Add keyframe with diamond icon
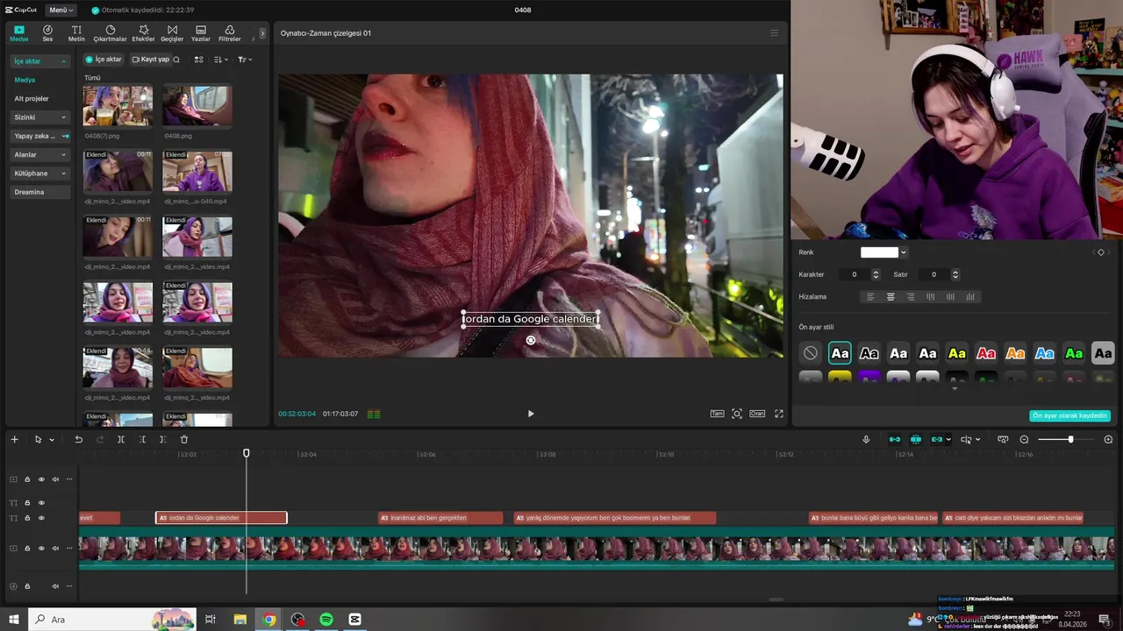Screen dimensions: 1123x631 [1101, 252]
